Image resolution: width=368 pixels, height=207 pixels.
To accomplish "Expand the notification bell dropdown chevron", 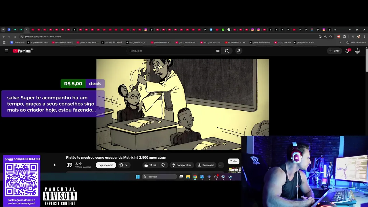I will pos(126,165).
